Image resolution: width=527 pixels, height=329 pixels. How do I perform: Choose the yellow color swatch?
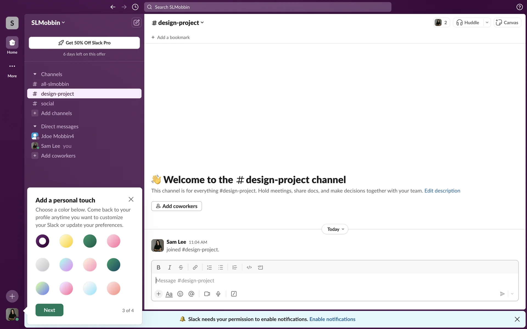[66, 241]
